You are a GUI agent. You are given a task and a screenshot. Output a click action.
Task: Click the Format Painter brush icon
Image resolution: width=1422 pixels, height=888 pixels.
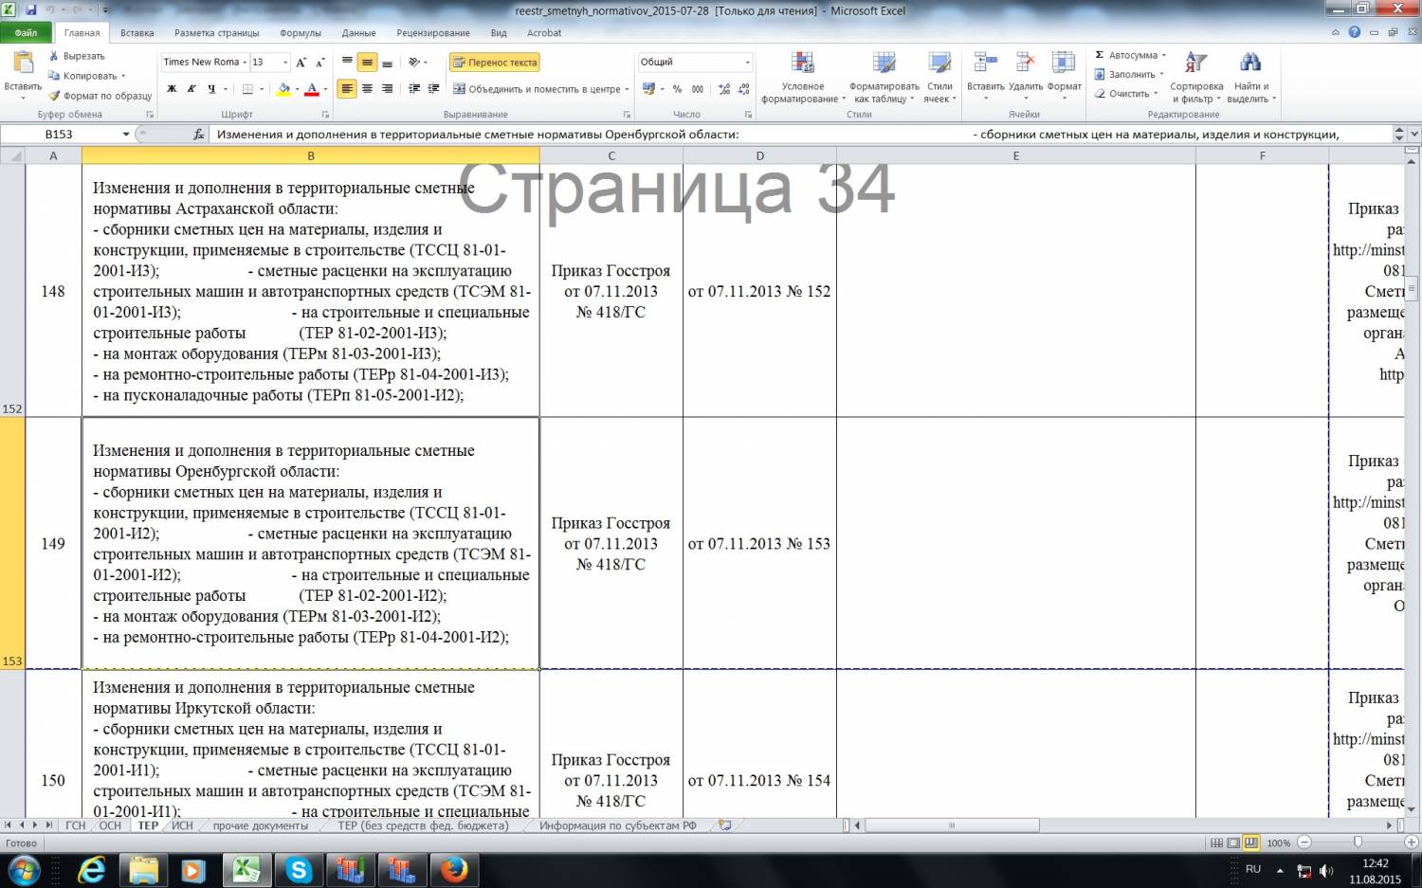point(55,96)
